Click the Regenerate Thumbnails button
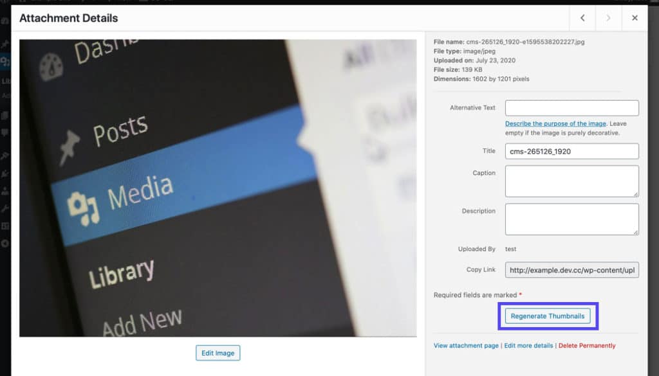 (548, 316)
